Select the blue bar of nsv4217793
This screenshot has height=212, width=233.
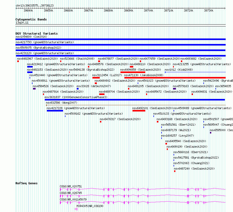[120, 45]
